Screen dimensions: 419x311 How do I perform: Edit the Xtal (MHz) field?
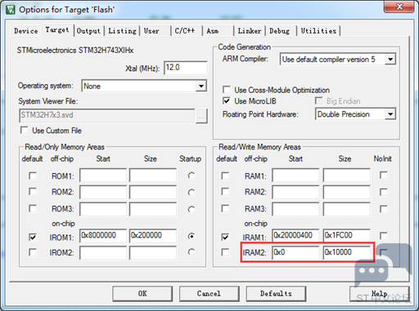coord(186,68)
